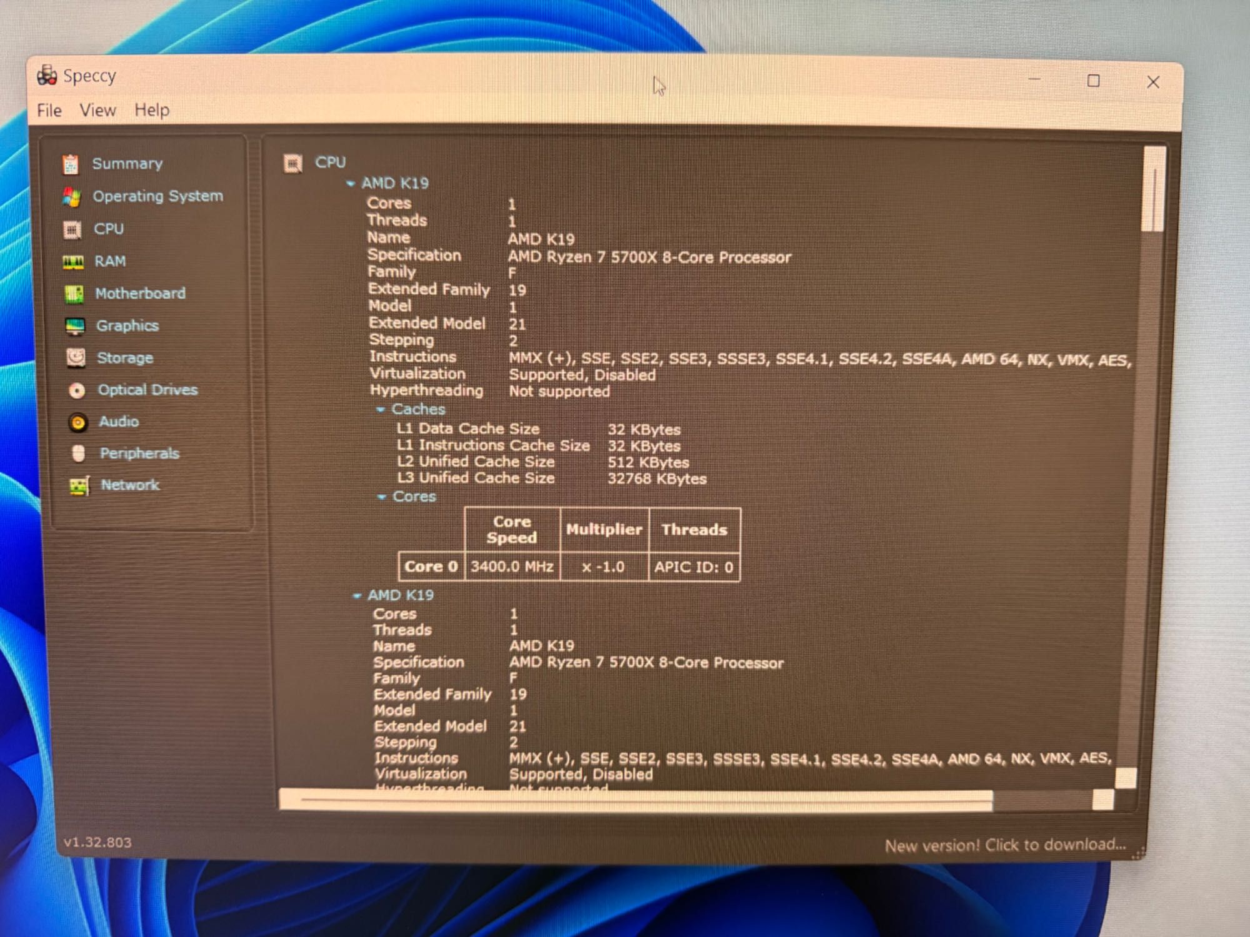Select the Optical Drives disc icon

click(x=77, y=390)
